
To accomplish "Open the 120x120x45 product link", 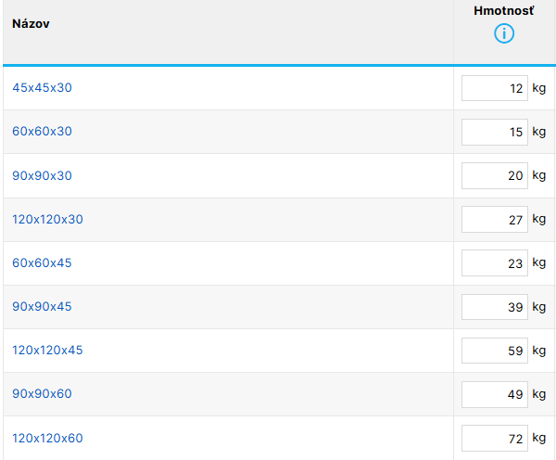I will tap(47, 351).
